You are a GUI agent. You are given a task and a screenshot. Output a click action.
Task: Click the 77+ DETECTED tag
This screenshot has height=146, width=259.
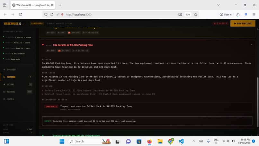(90, 33)
